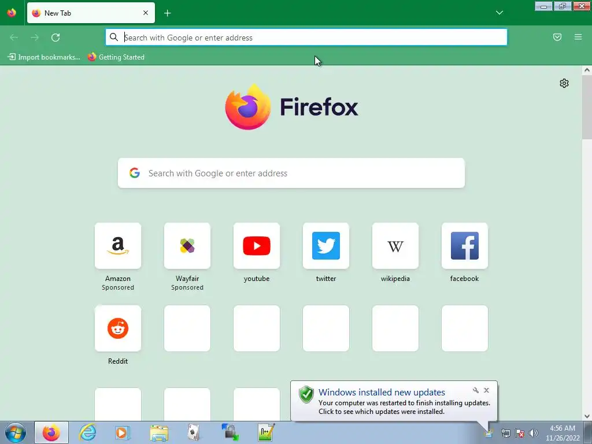Click the network tray icon

coord(505,433)
